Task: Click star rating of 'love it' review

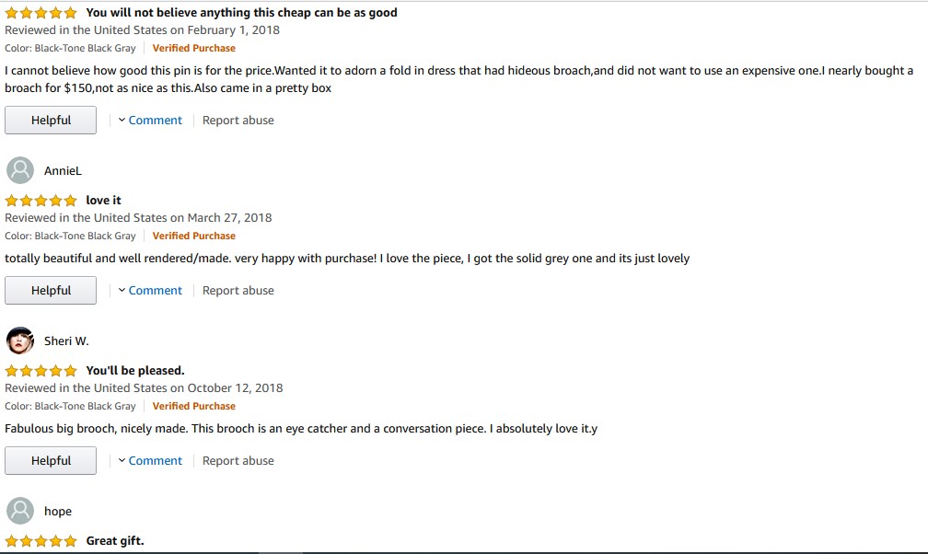Action: point(41,201)
